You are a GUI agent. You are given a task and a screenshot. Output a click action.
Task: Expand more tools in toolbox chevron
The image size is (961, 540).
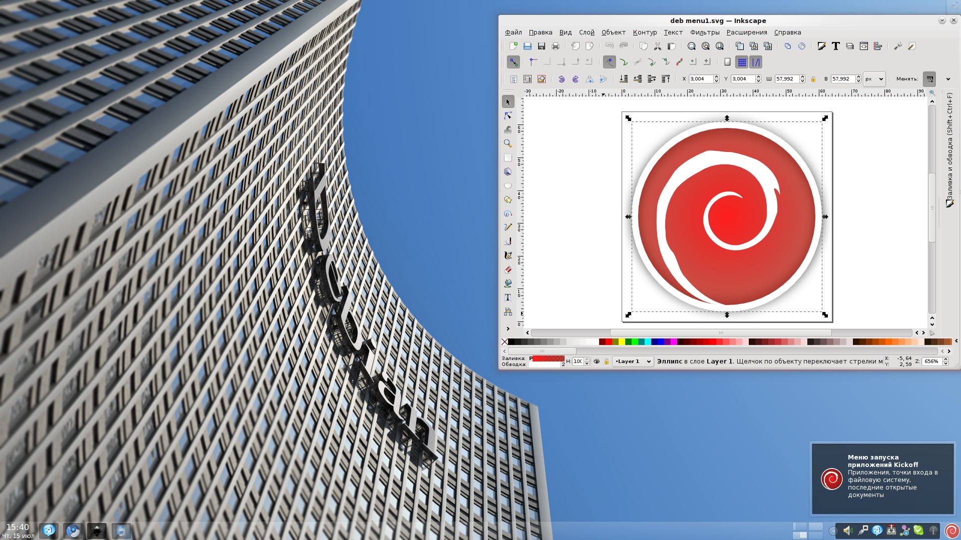point(508,328)
